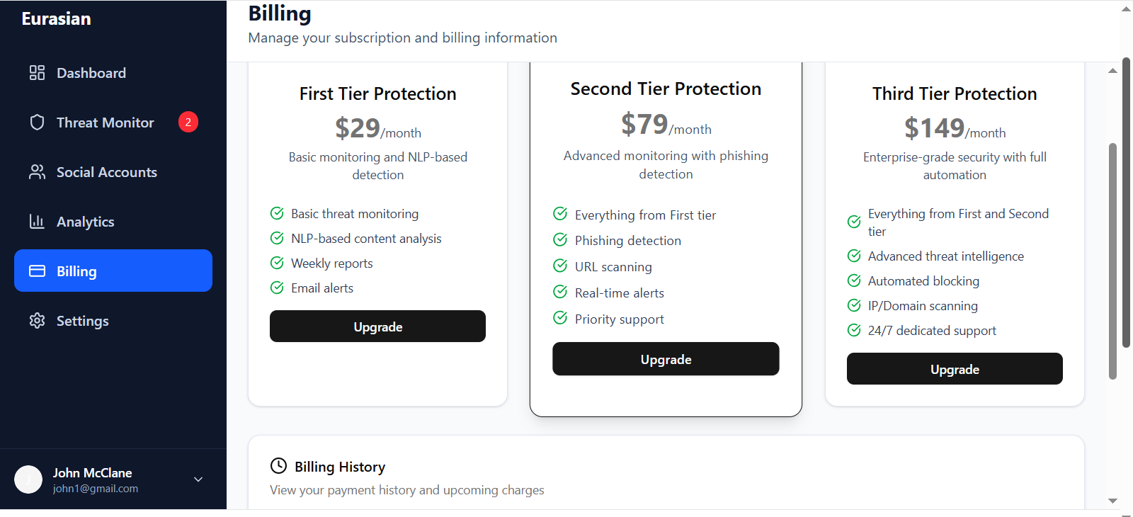Click the Billing credit card icon
Screen dimensions: 1133x517
[x=37, y=271]
